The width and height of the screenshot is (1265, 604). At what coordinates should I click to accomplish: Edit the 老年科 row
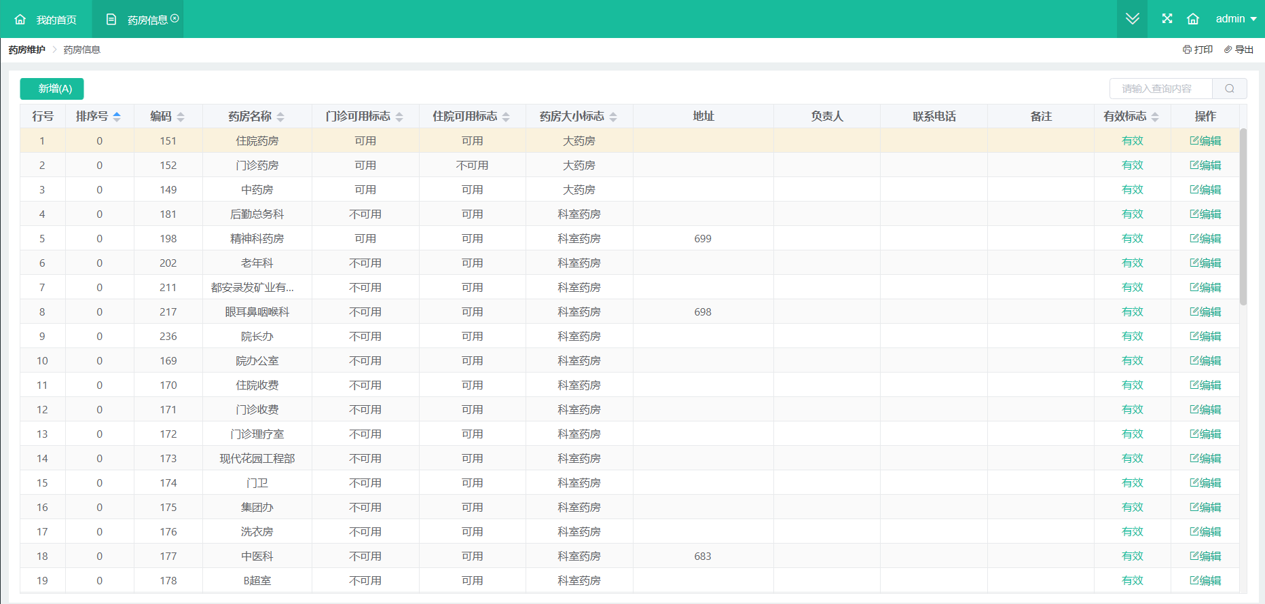pos(1205,263)
